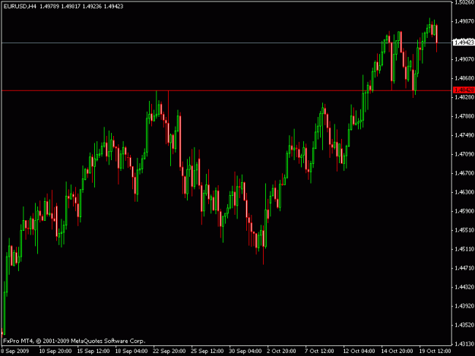Click the FxPro MT4 MetaQuotes copyright text
Image resolution: width=475 pixels, height=356 pixels.
[x=74, y=341]
